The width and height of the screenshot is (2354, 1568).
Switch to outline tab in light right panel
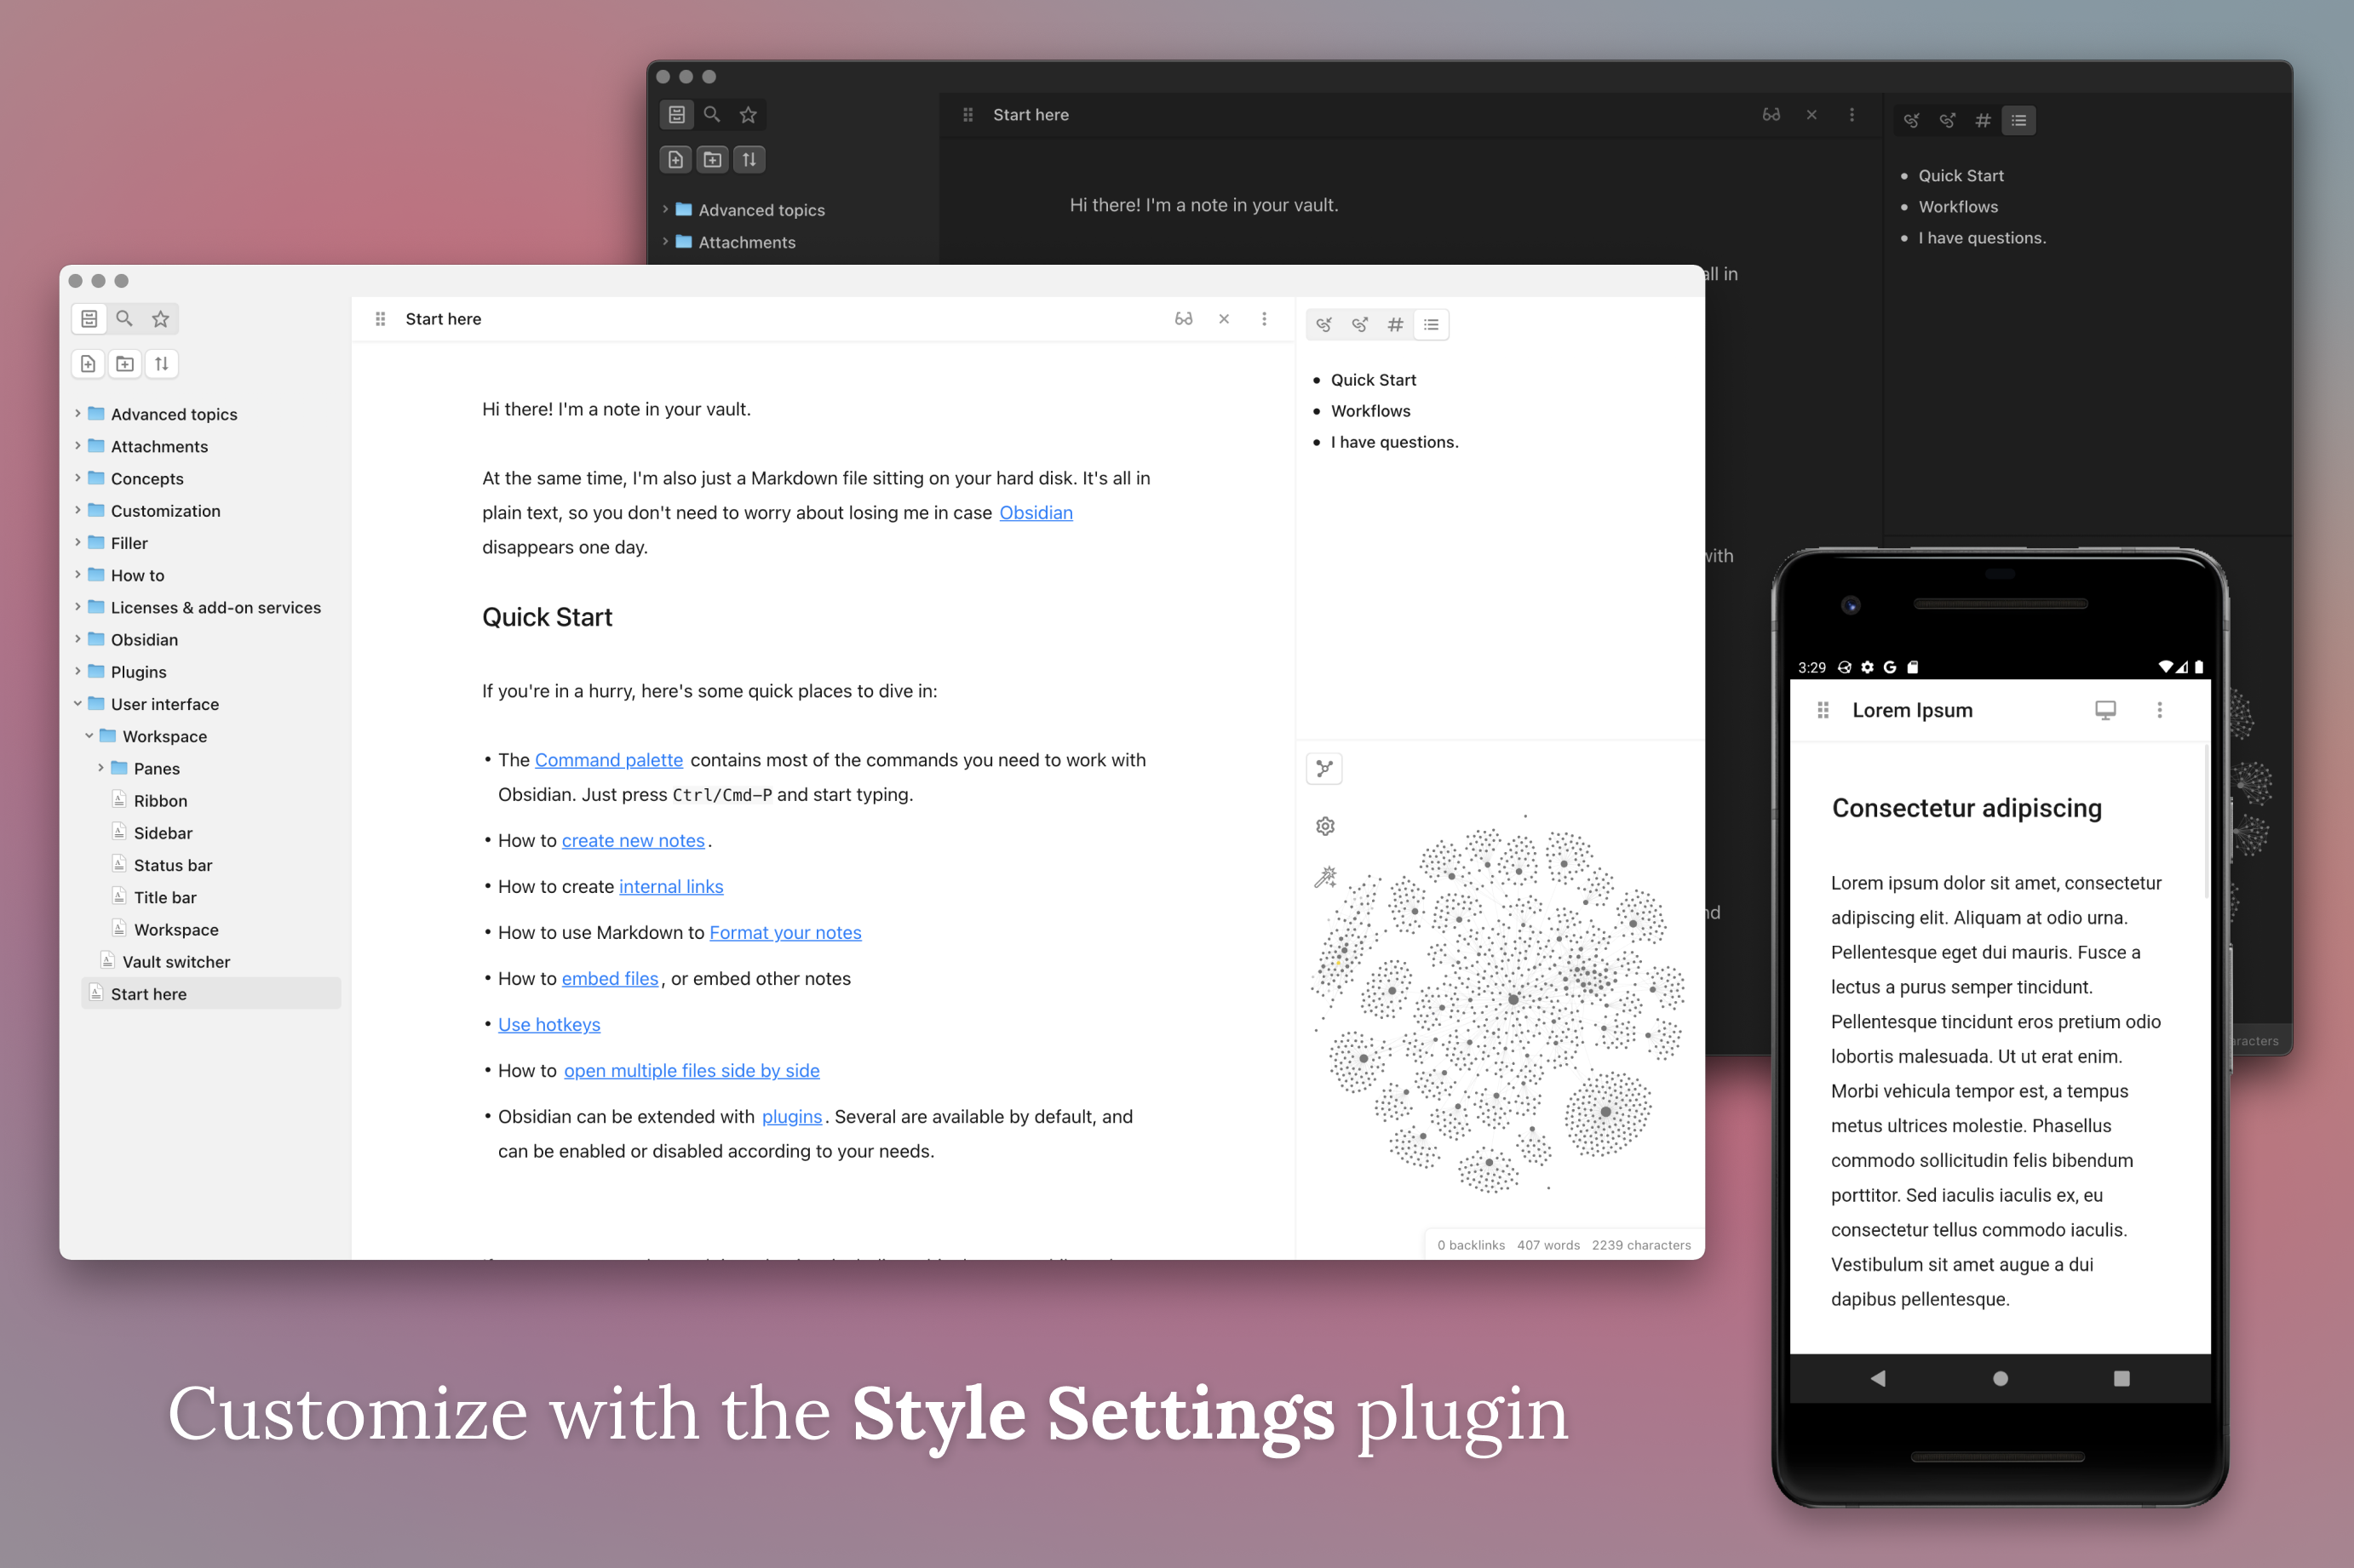point(1432,325)
